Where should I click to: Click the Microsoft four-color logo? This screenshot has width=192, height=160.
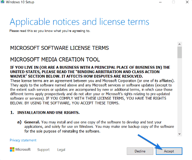(x=12, y=149)
